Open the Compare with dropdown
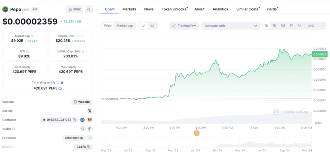 (x=230, y=26)
